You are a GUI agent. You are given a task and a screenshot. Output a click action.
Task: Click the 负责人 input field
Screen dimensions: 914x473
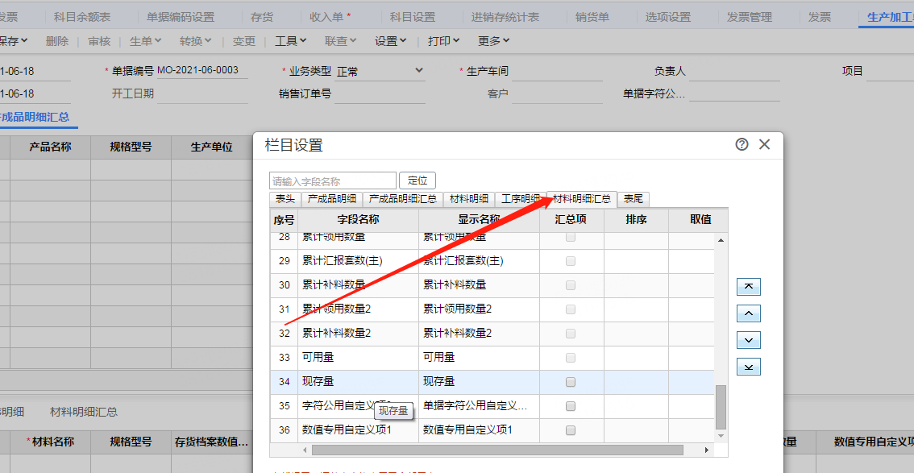click(734, 72)
